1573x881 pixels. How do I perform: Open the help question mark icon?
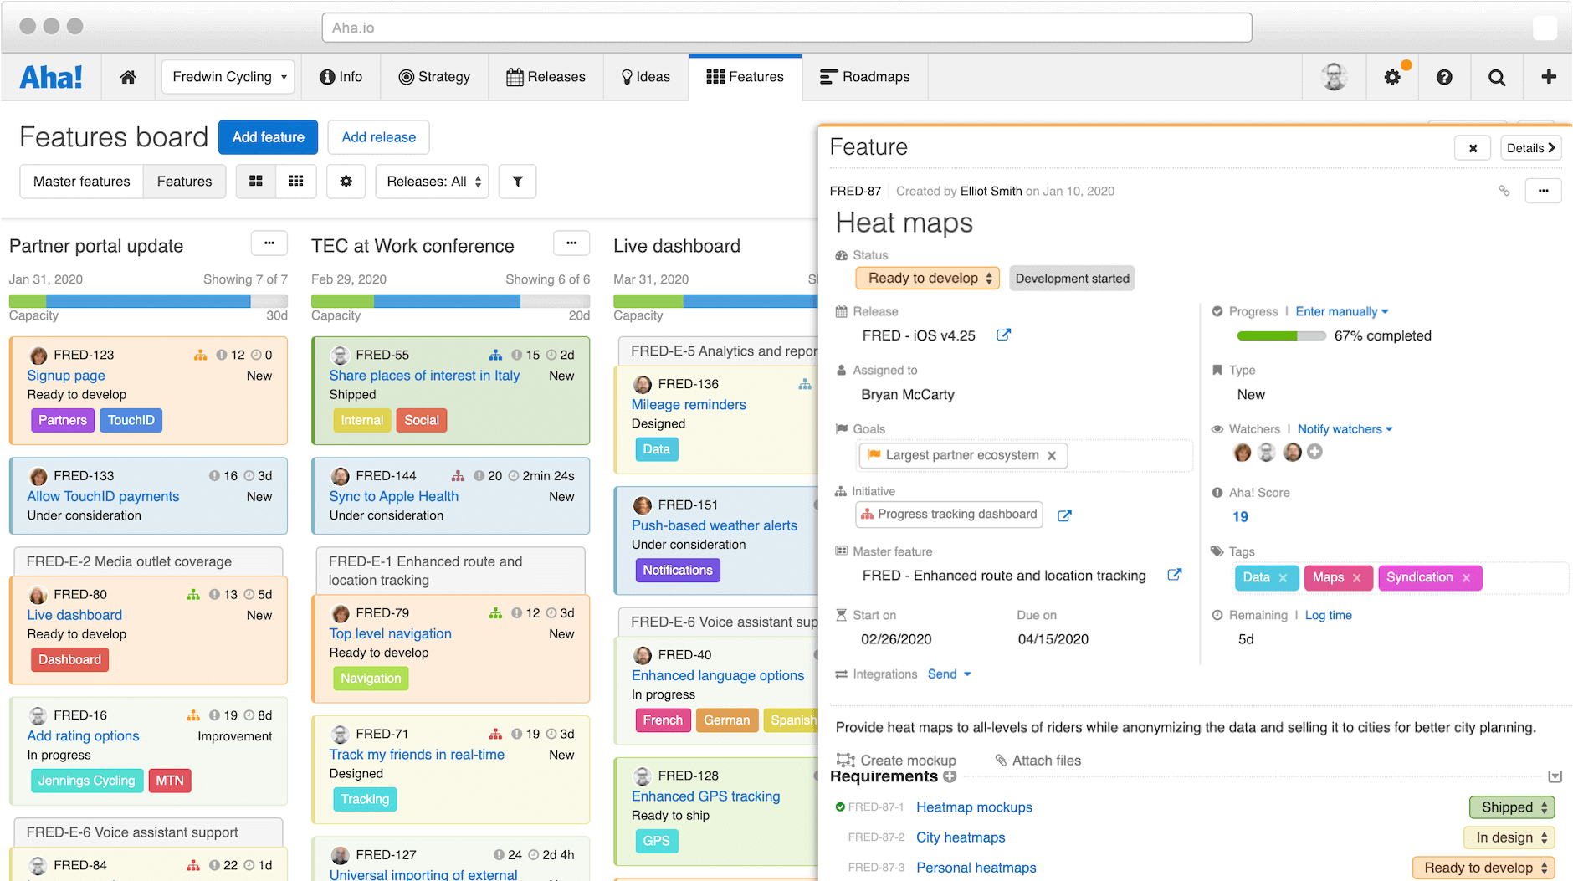point(1444,77)
